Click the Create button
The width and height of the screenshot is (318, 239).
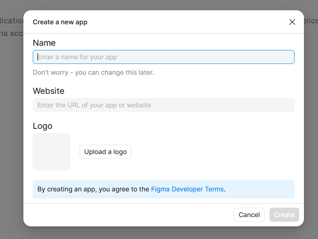[x=284, y=215]
